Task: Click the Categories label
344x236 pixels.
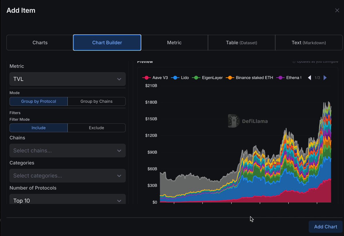Action: 22,163
